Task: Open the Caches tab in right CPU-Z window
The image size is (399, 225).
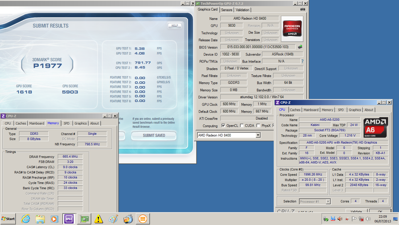Action: click(295, 110)
